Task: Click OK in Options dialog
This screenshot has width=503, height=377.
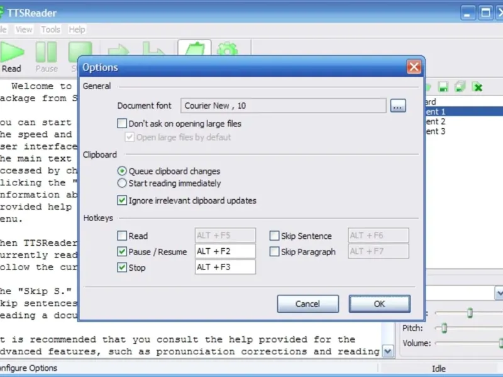Action: pyautogui.click(x=380, y=303)
